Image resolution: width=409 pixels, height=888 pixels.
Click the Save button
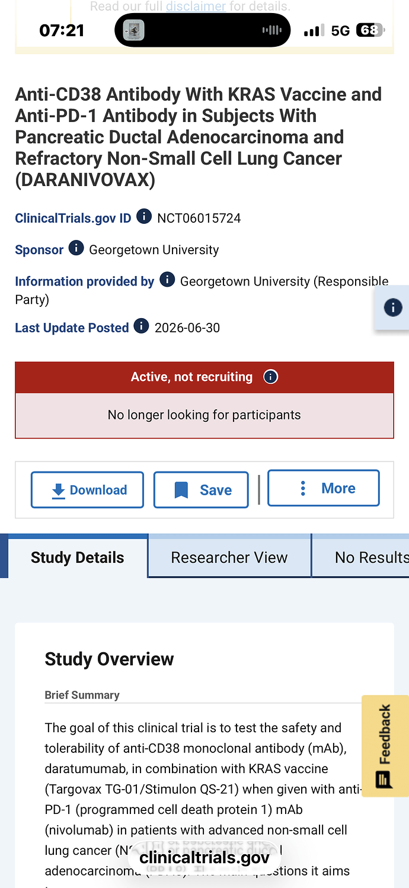click(x=201, y=490)
